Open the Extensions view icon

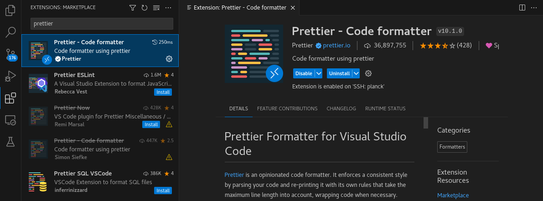click(10, 98)
